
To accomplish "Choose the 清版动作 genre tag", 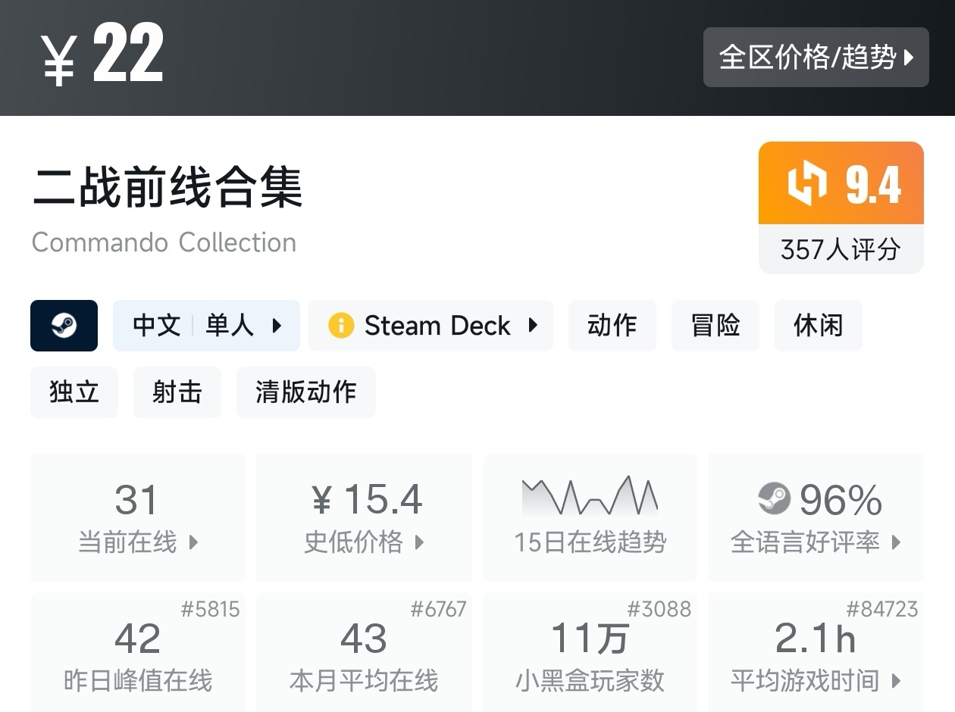I will coord(305,392).
